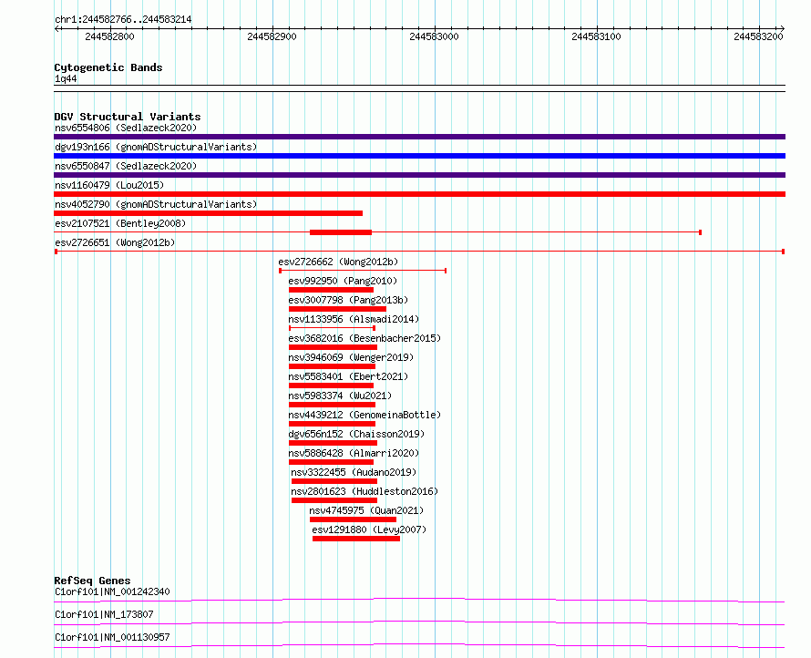811x658 pixels.
Task: Click the nsv2801623 (Huddleston2016) label
Action: pos(364,491)
